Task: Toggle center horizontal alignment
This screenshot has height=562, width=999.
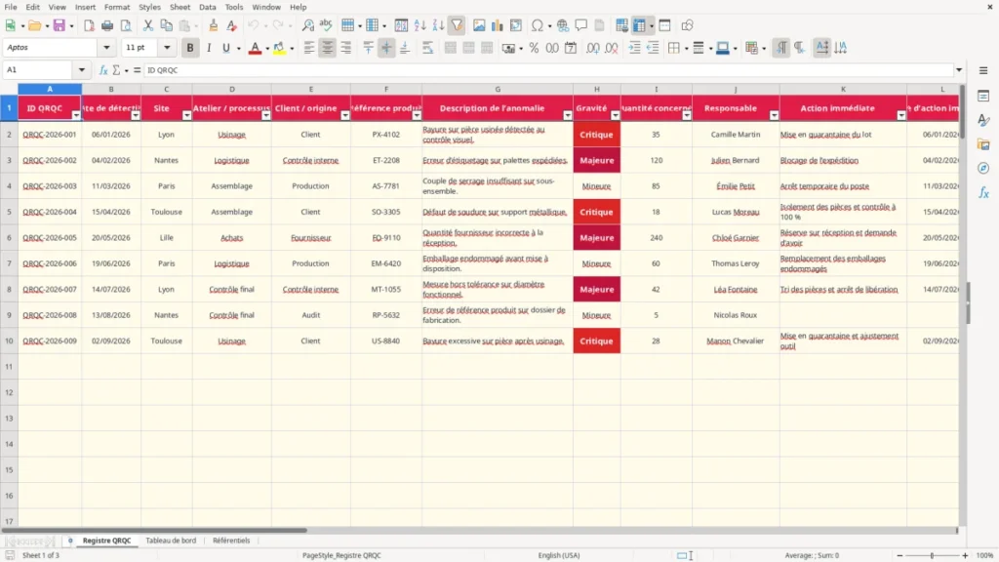Action: pos(328,48)
